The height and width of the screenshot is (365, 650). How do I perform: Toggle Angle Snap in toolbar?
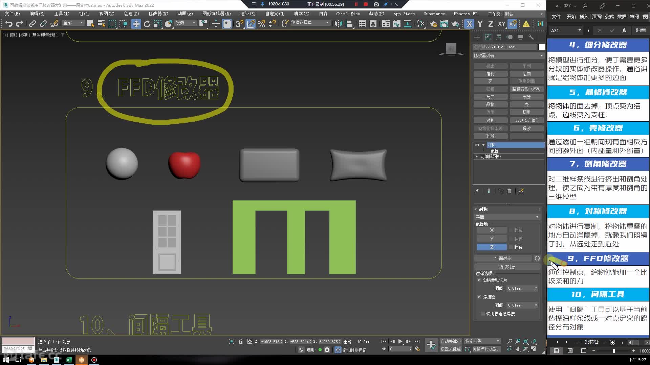tap(251, 24)
